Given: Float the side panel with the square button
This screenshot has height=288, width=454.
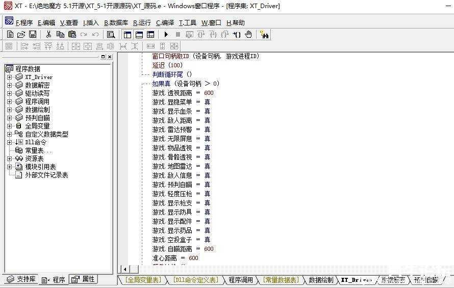Looking at the screenshot, I should 103,57.
